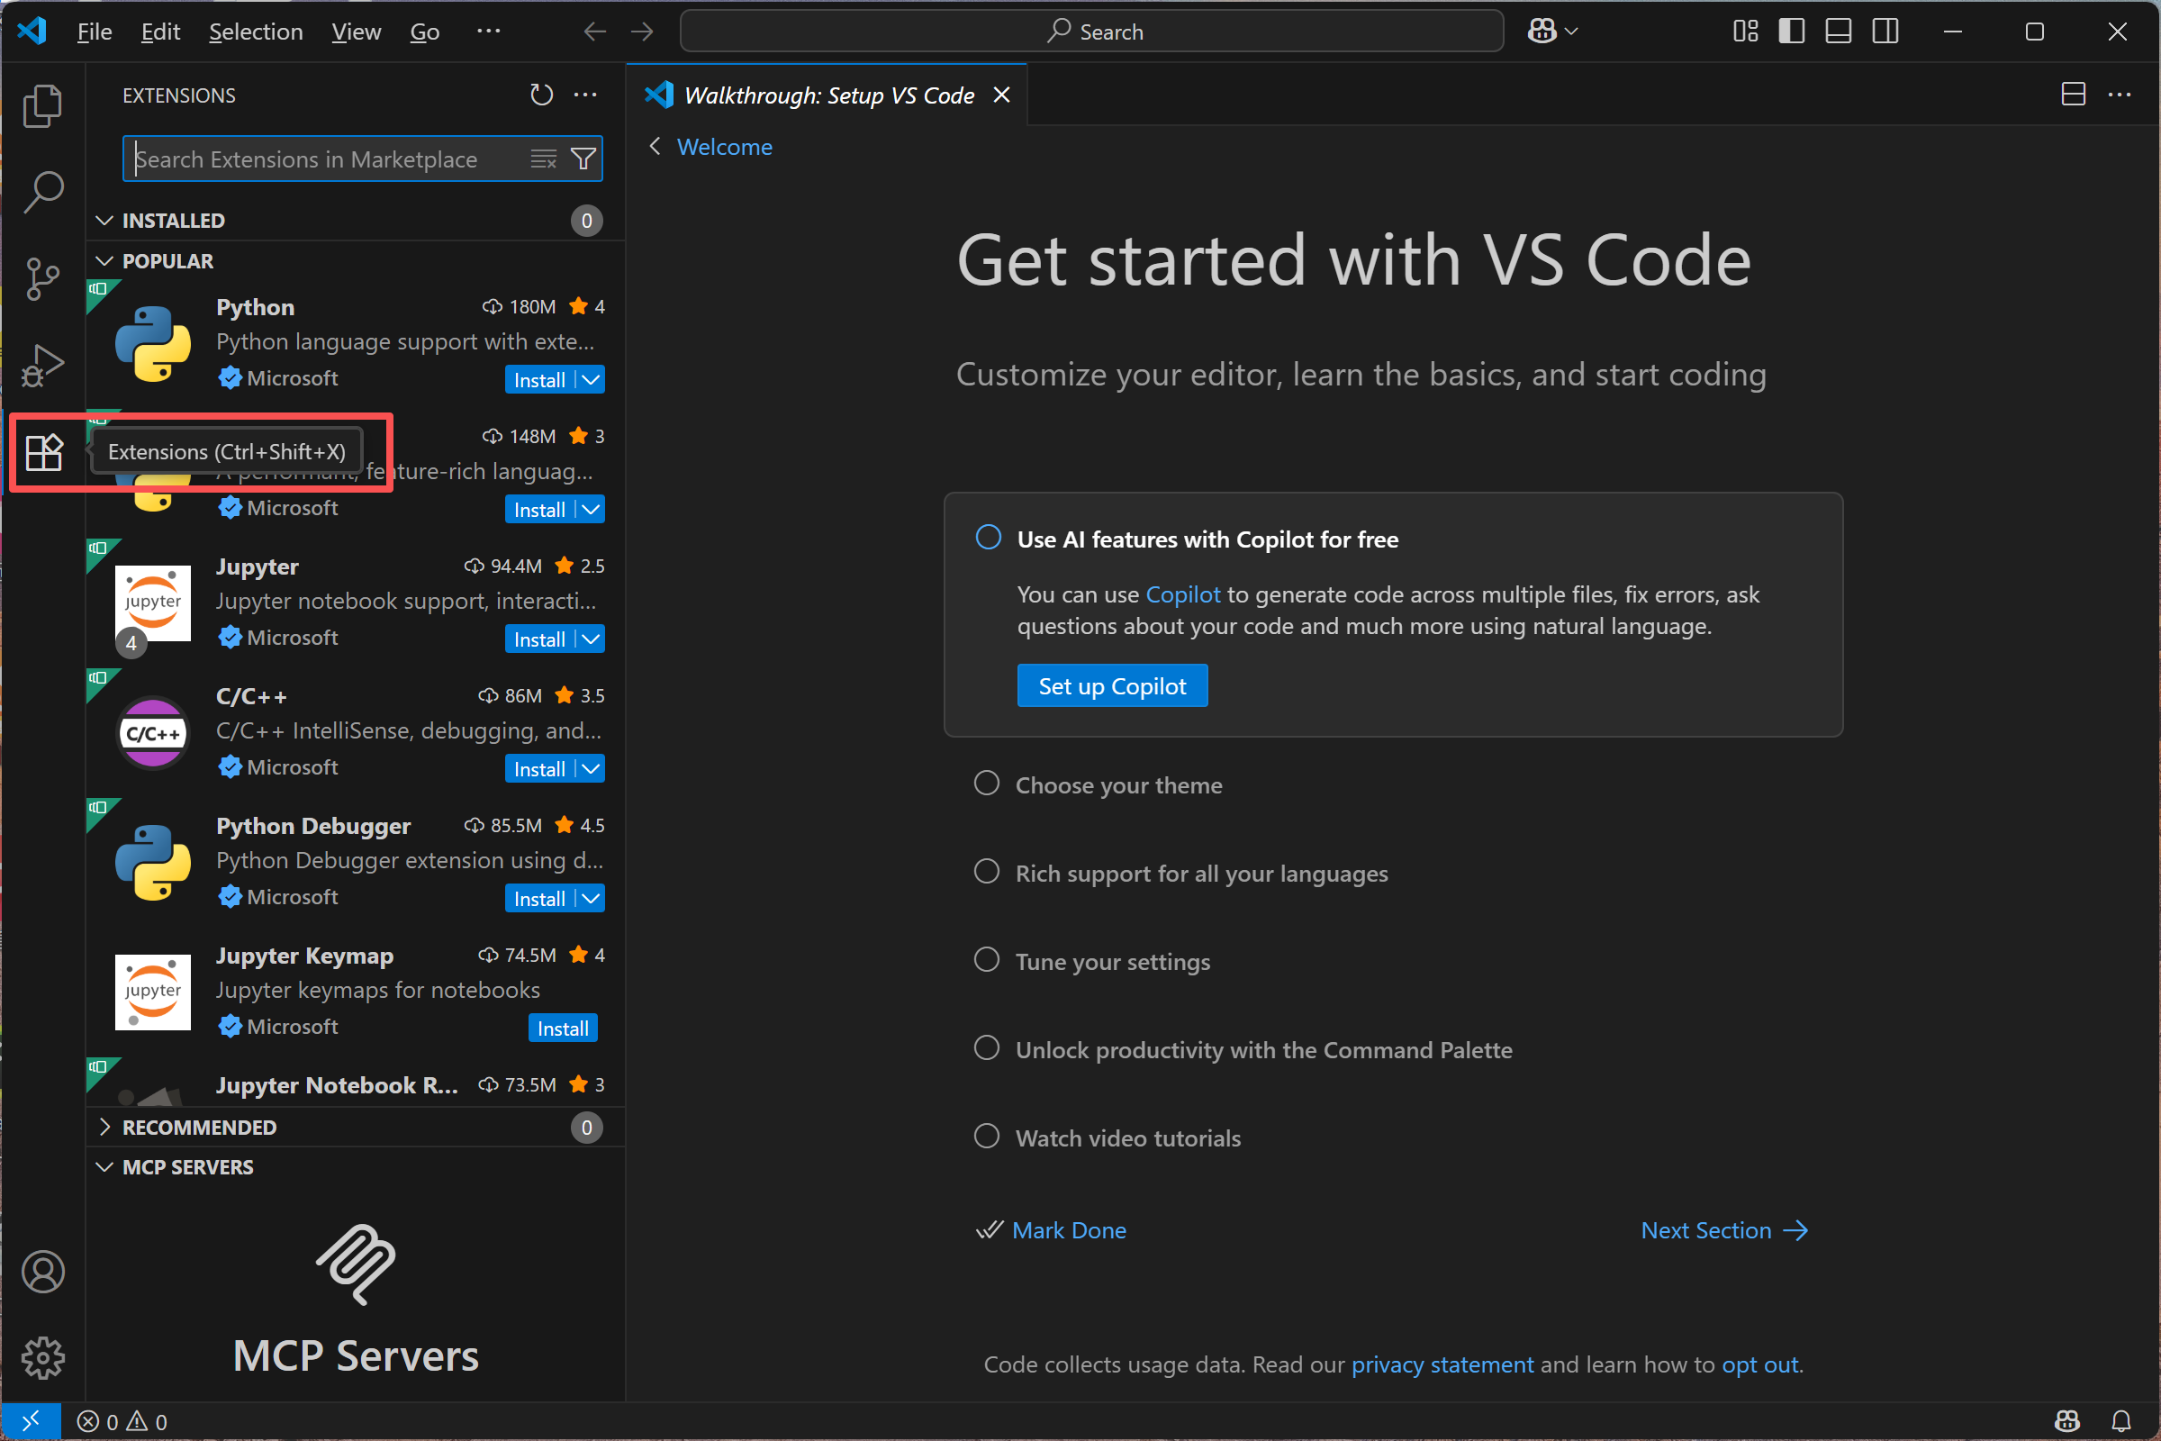Show hidden menu items via ellipsis

point(489,32)
